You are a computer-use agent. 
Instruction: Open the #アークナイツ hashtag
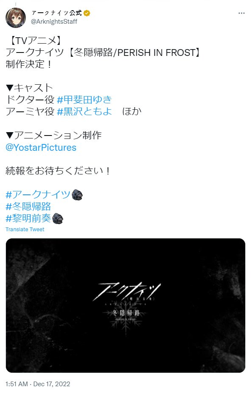pyautogui.click(x=38, y=195)
